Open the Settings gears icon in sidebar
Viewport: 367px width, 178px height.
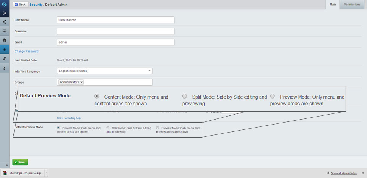click(5, 58)
